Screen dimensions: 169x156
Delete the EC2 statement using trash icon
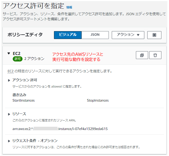[155, 55]
